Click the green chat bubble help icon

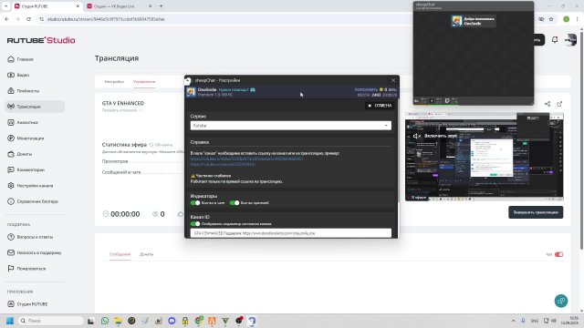coord(561,301)
